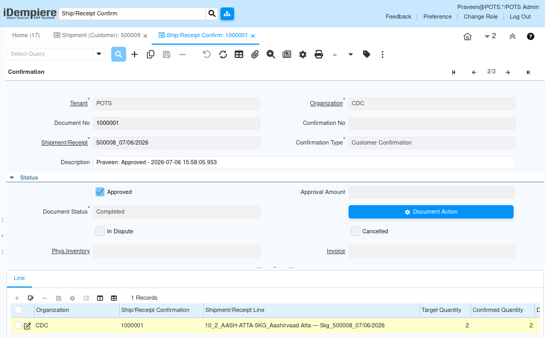Edit the CDC line with pencil icon

pyautogui.click(x=28, y=326)
